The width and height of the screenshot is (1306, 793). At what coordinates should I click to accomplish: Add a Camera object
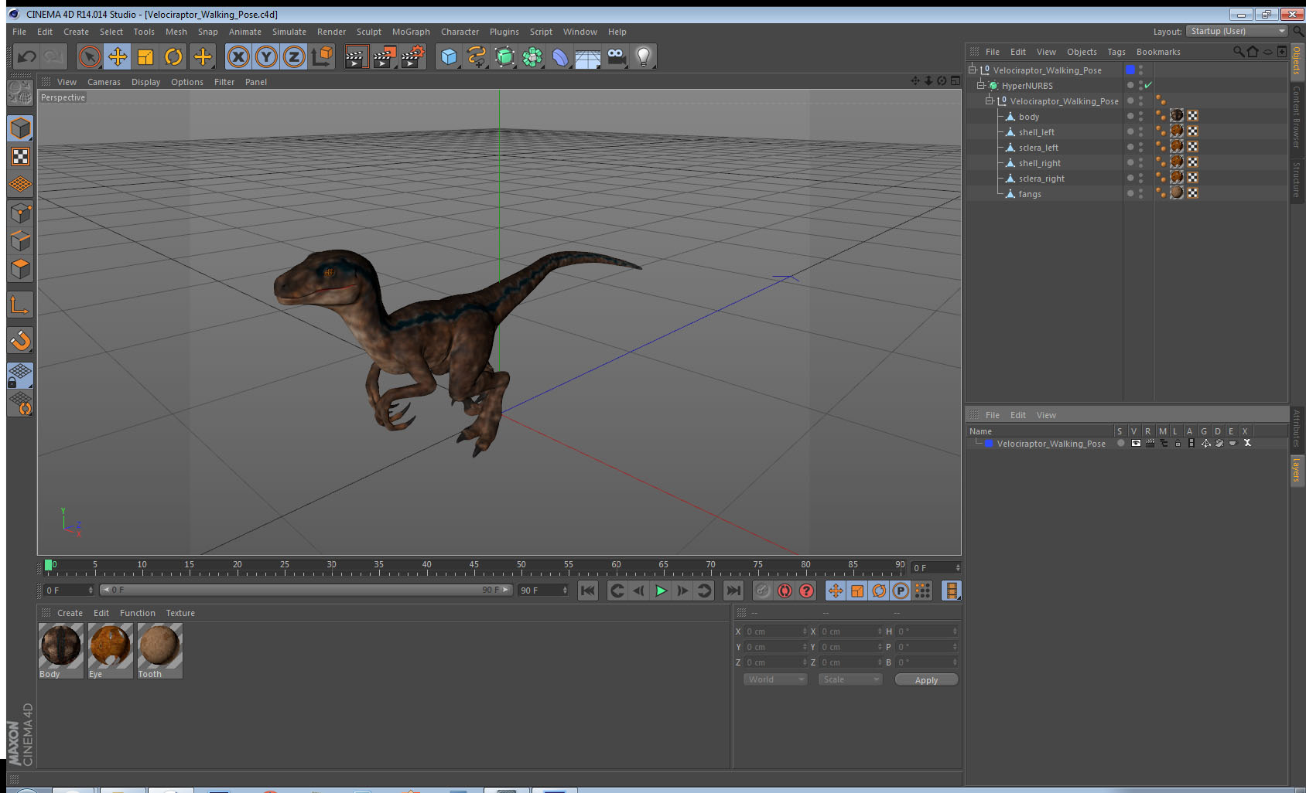616,56
